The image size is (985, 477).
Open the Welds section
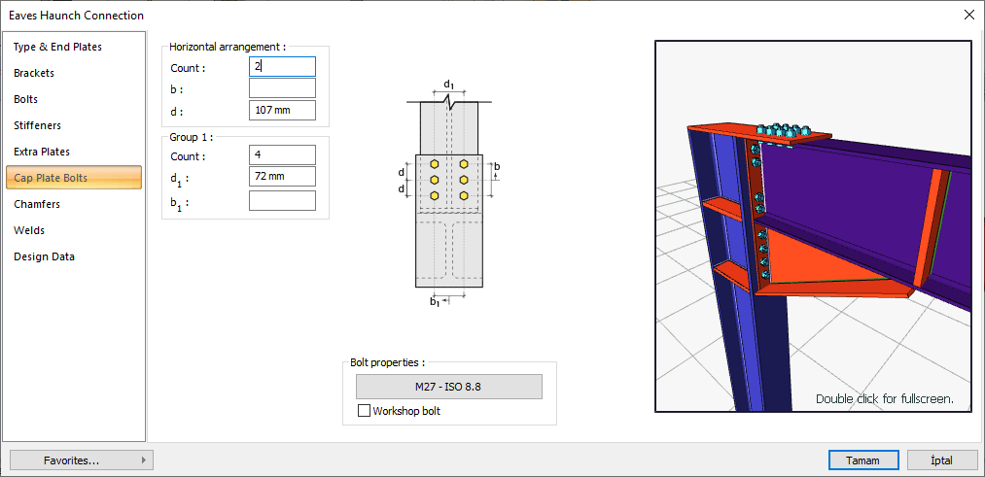[x=29, y=230]
